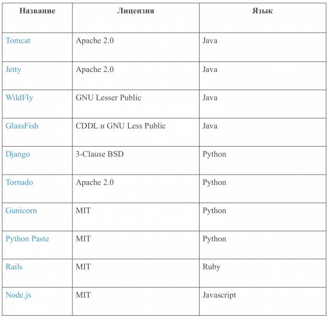Viewport: 329px width, 319px height.
Task: Click Apache 2.0 in the Tomcat row
Action: point(95,41)
